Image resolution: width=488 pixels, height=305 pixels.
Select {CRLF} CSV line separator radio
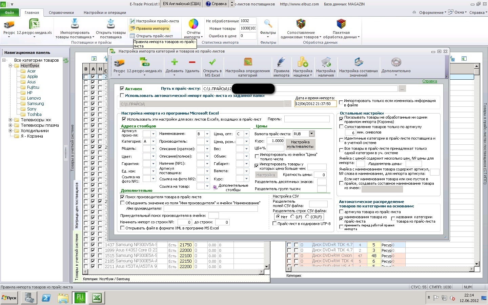[x=307, y=217]
